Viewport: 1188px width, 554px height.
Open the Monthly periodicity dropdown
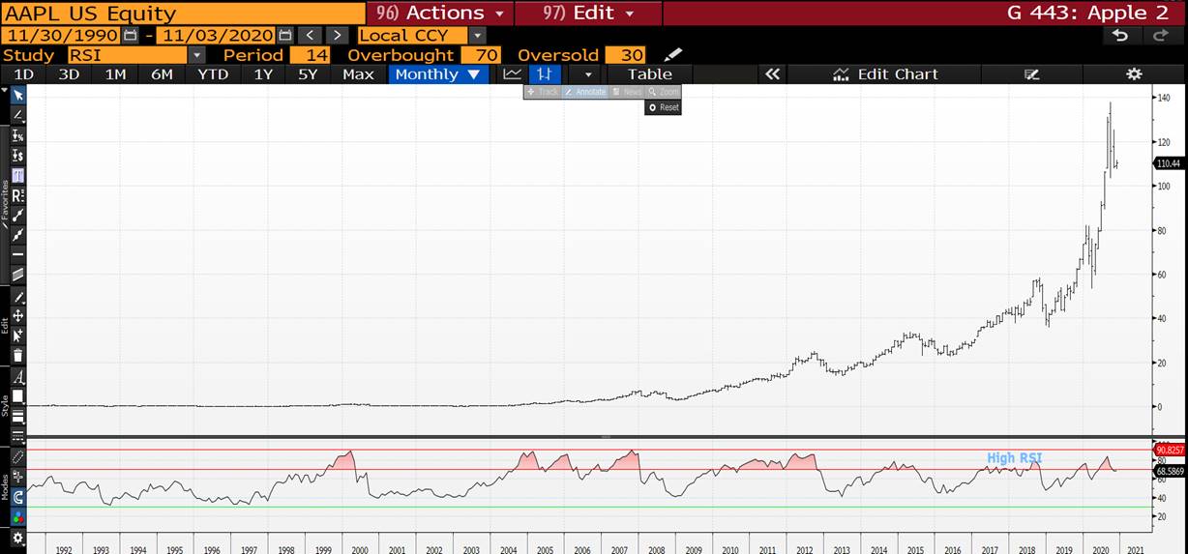tap(437, 73)
